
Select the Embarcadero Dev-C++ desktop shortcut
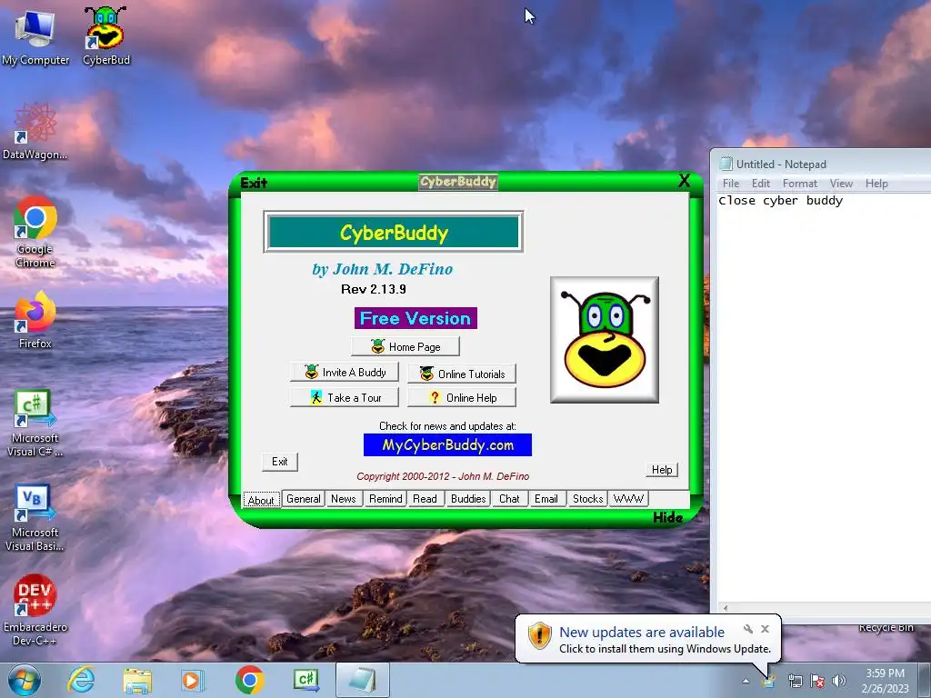(35, 610)
